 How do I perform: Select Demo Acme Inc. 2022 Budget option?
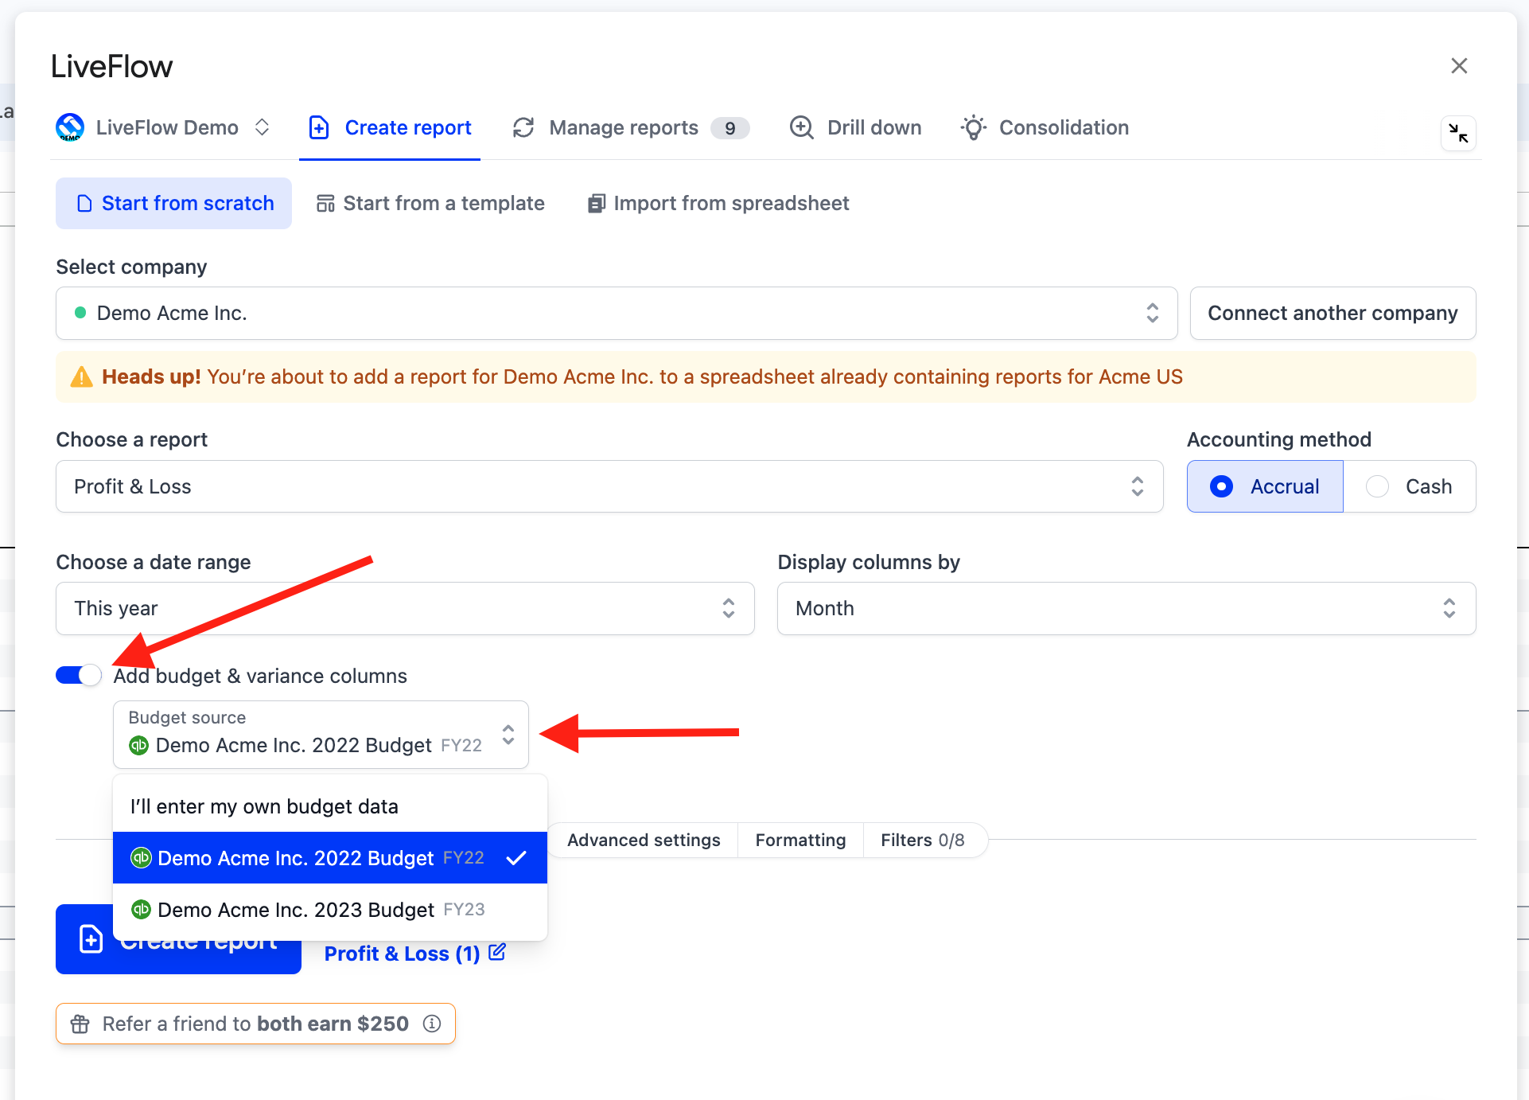330,858
